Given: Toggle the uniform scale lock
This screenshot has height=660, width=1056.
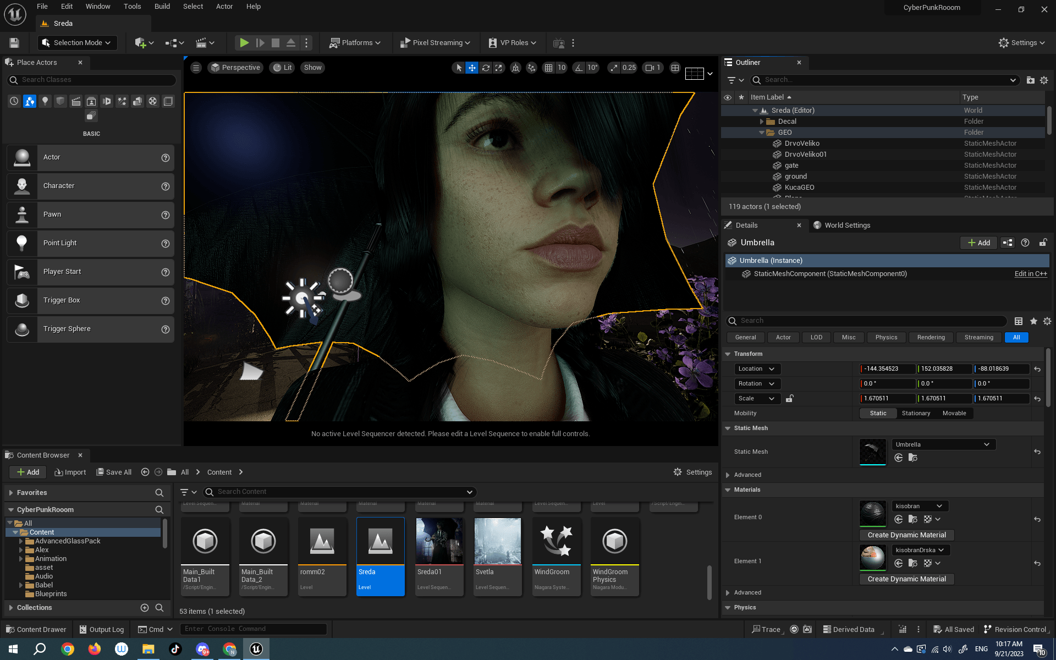Looking at the screenshot, I should pos(789,399).
